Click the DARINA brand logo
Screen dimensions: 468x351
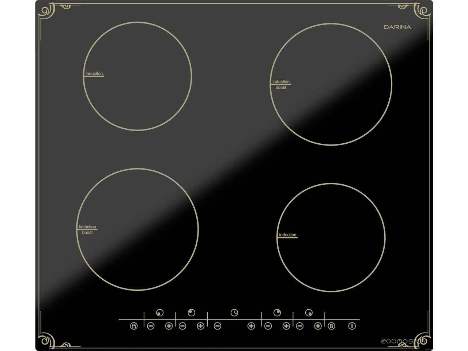[x=397, y=27]
